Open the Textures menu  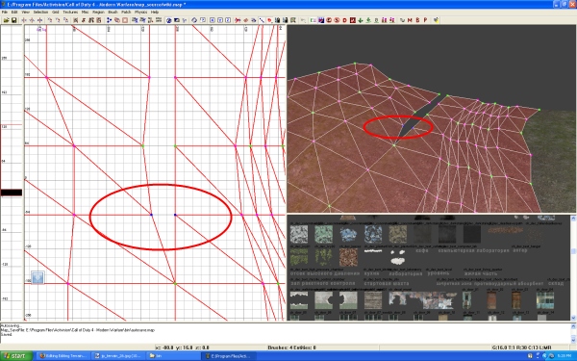(x=70, y=12)
